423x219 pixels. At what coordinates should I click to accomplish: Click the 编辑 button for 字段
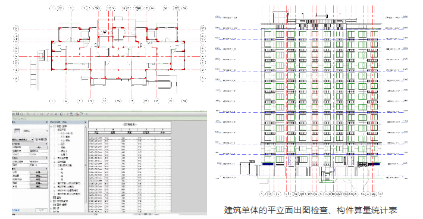(39, 173)
